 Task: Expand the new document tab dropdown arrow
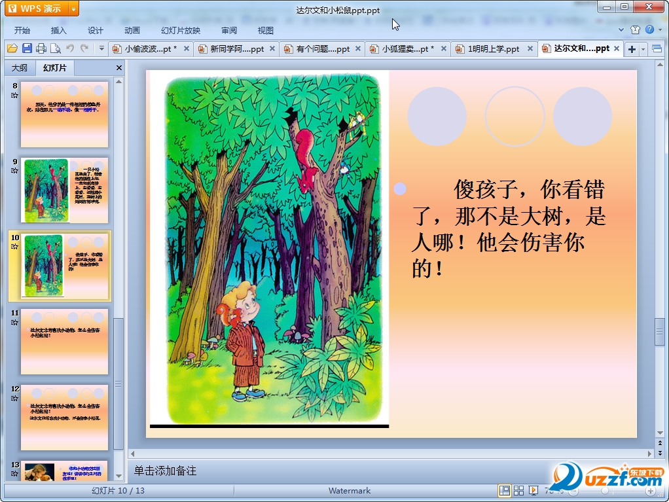pos(643,50)
